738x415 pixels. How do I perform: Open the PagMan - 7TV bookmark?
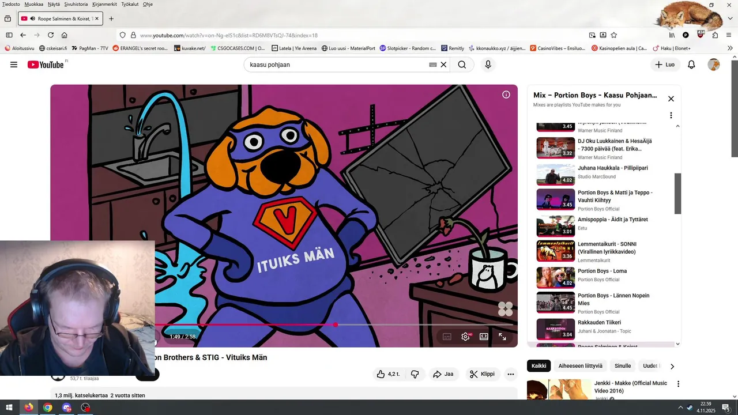[x=89, y=48]
